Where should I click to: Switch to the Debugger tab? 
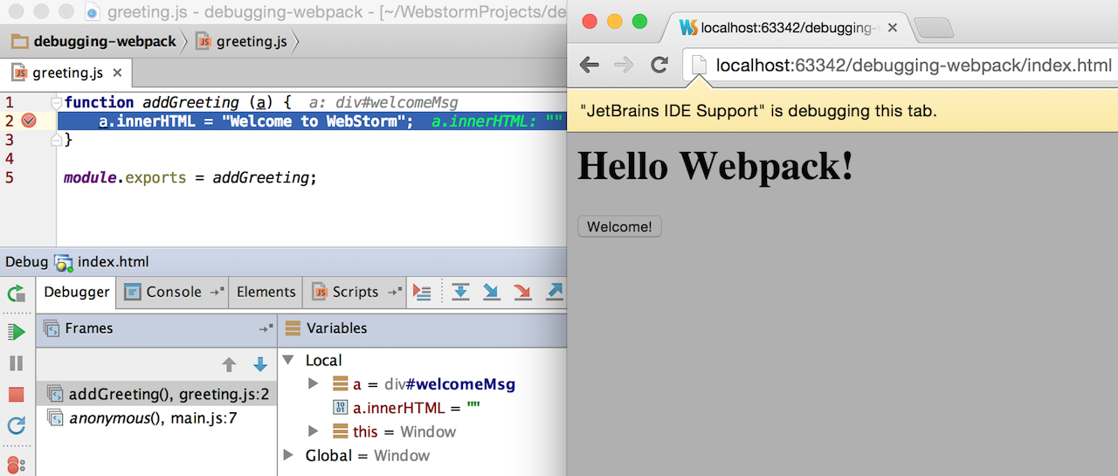[x=76, y=293]
